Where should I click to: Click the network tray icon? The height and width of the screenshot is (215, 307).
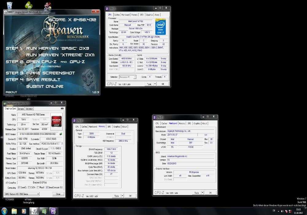pos(290,211)
